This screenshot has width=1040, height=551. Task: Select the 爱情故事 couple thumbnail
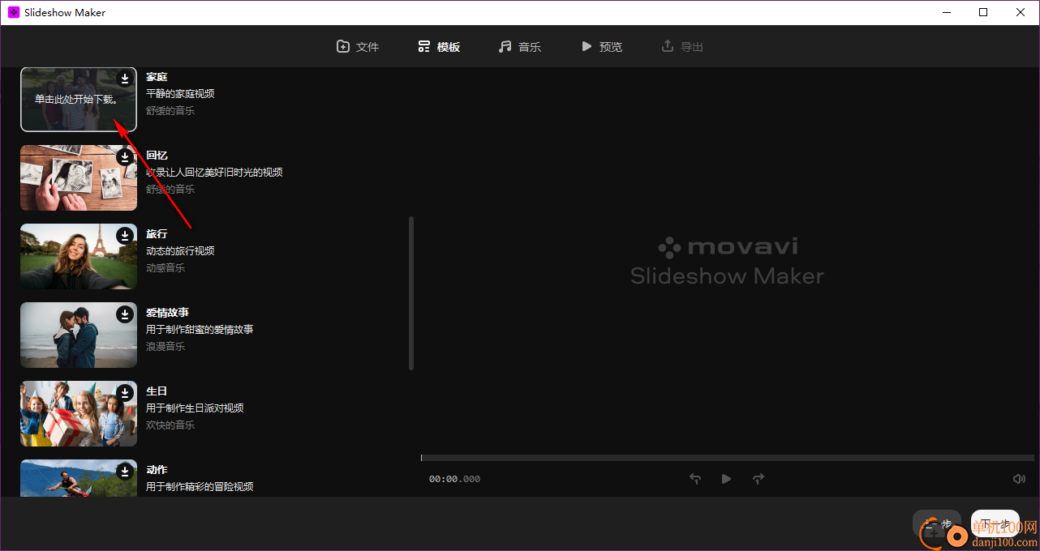(x=79, y=335)
